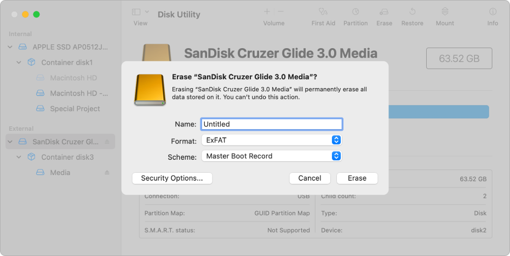Click the Erase drive icon in toolbar
The height and width of the screenshot is (256, 510).
click(384, 11)
